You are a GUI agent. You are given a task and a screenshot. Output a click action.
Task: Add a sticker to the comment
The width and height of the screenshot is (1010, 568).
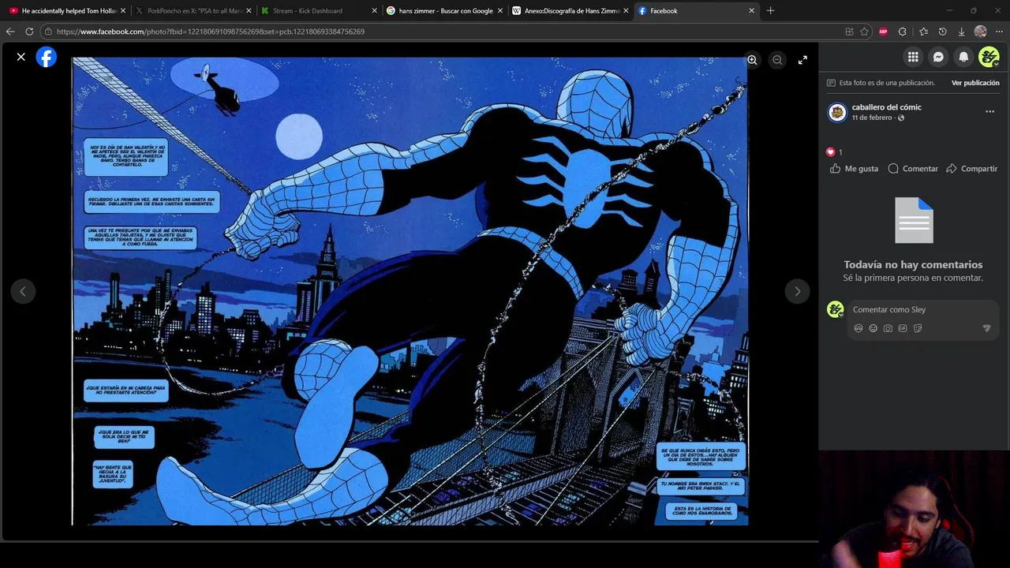click(918, 328)
